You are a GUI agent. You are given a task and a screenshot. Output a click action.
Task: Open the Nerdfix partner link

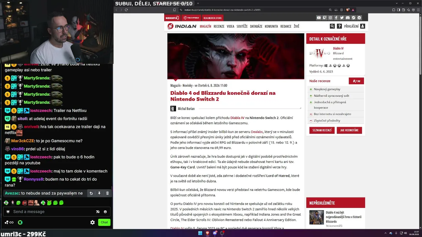pyautogui.click(x=172, y=18)
